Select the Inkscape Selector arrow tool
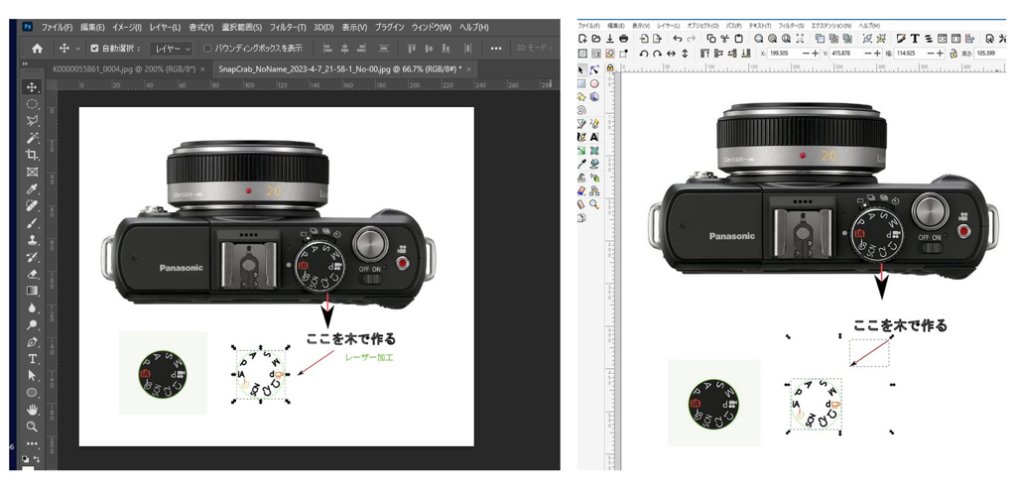1016x490 pixels. (581, 70)
